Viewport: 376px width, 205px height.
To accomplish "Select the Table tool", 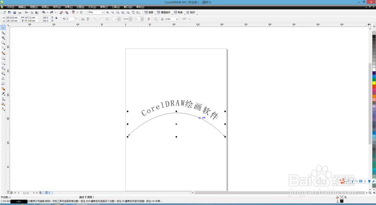I will pos(3,84).
